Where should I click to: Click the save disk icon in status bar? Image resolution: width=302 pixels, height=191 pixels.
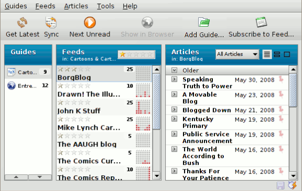pyautogui.click(x=280, y=186)
